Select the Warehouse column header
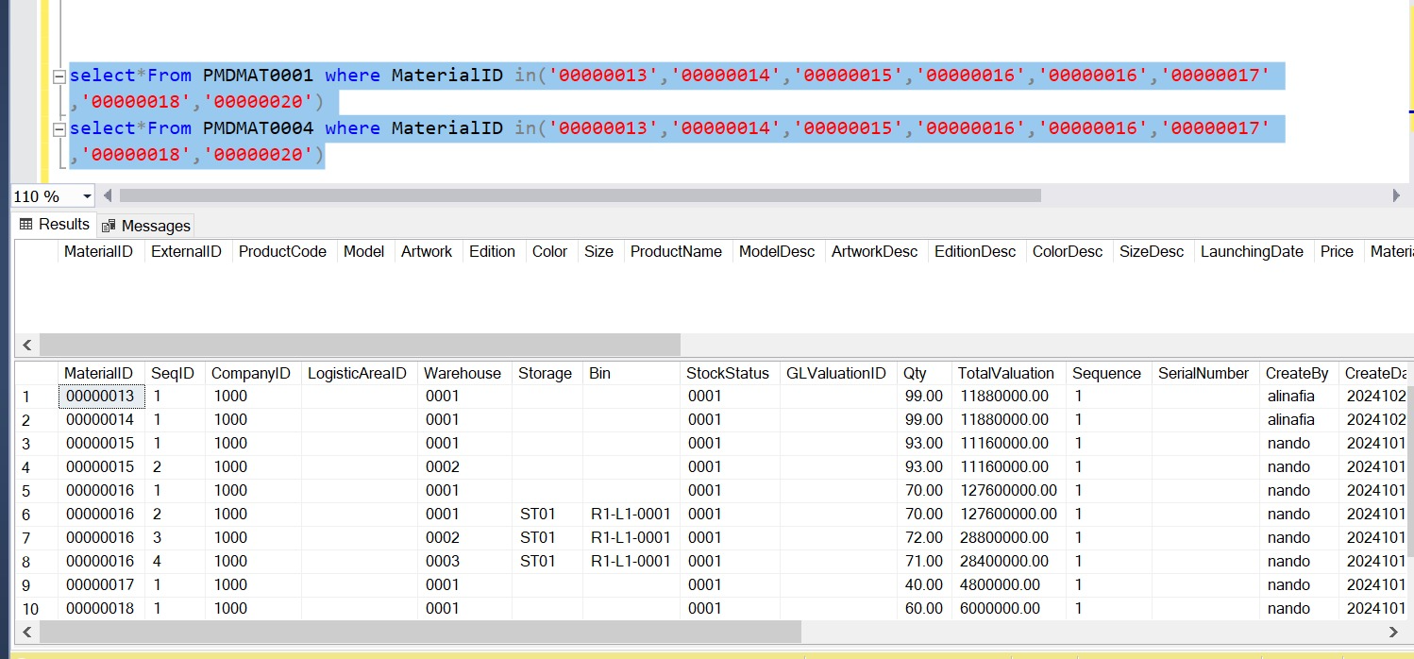Viewport: 1414px width, 659px height. [x=463, y=374]
